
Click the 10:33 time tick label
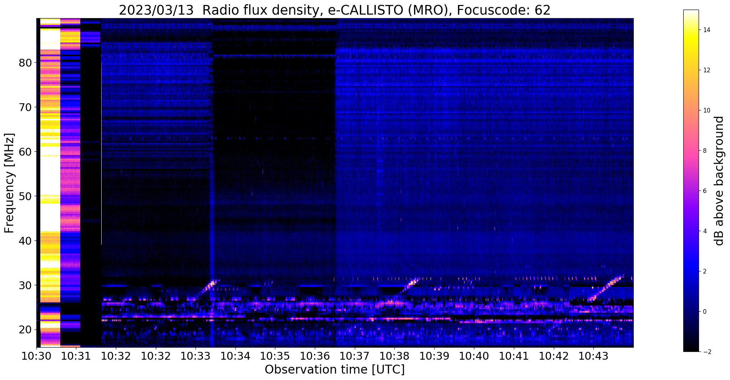click(195, 356)
